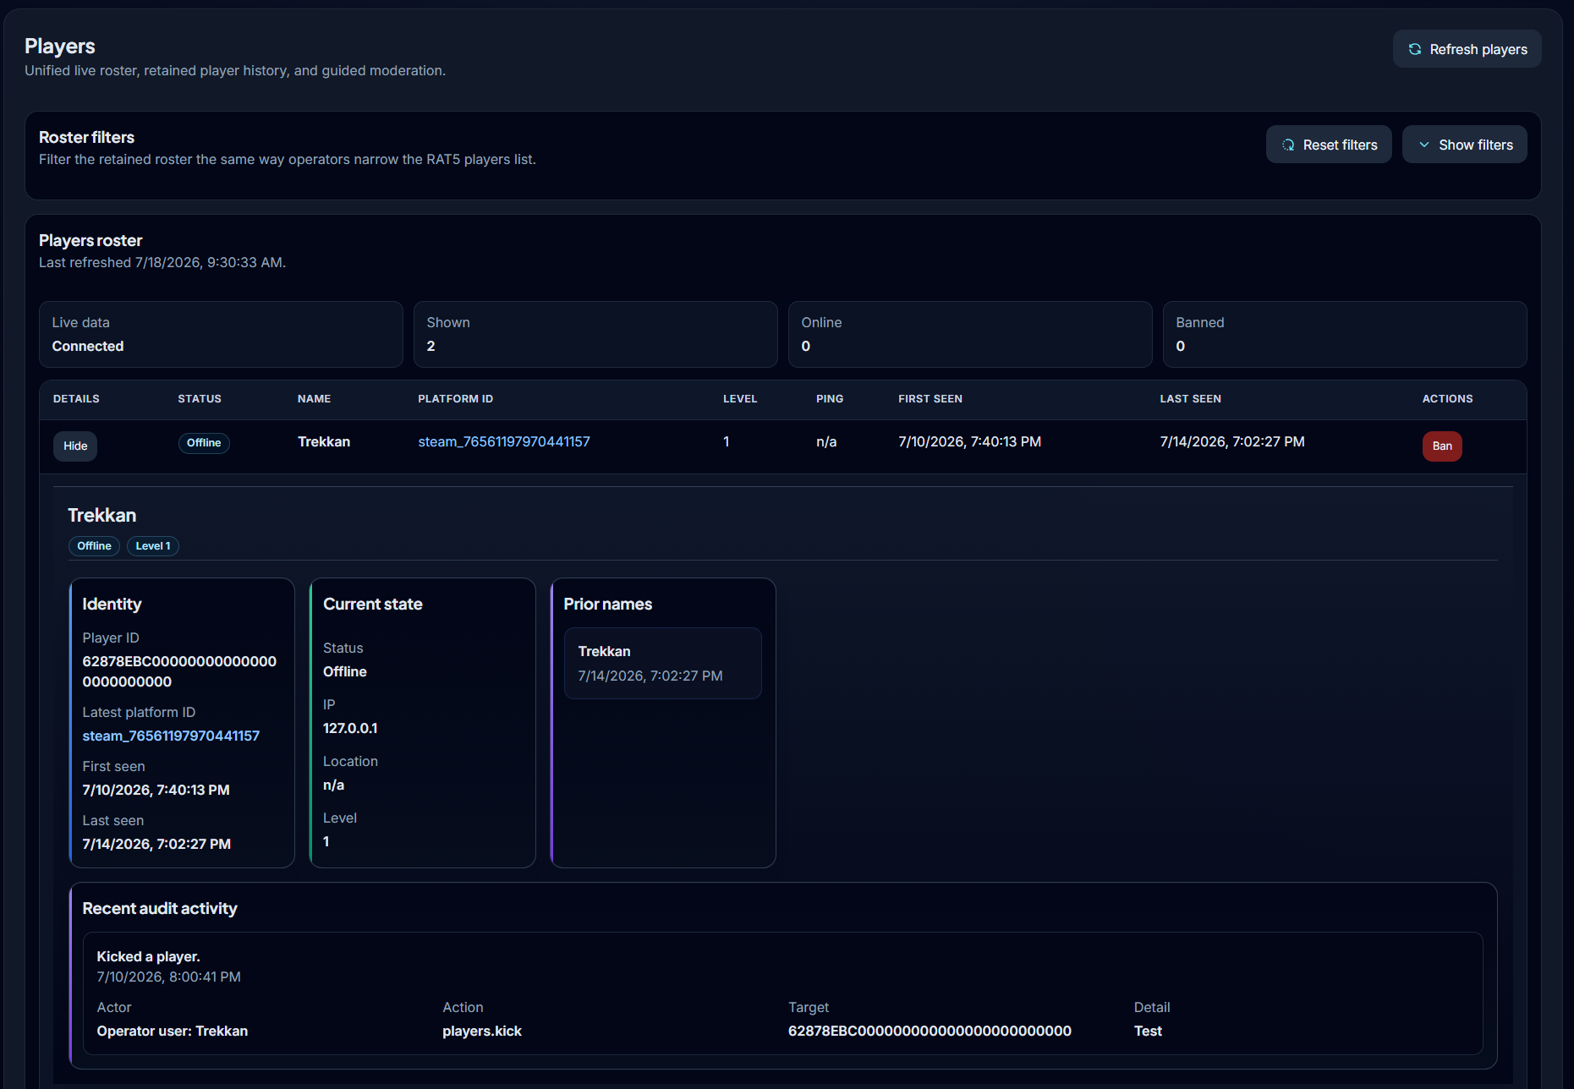Click the Current state Offline status value
The width and height of the screenshot is (1574, 1089).
point(345,671)
